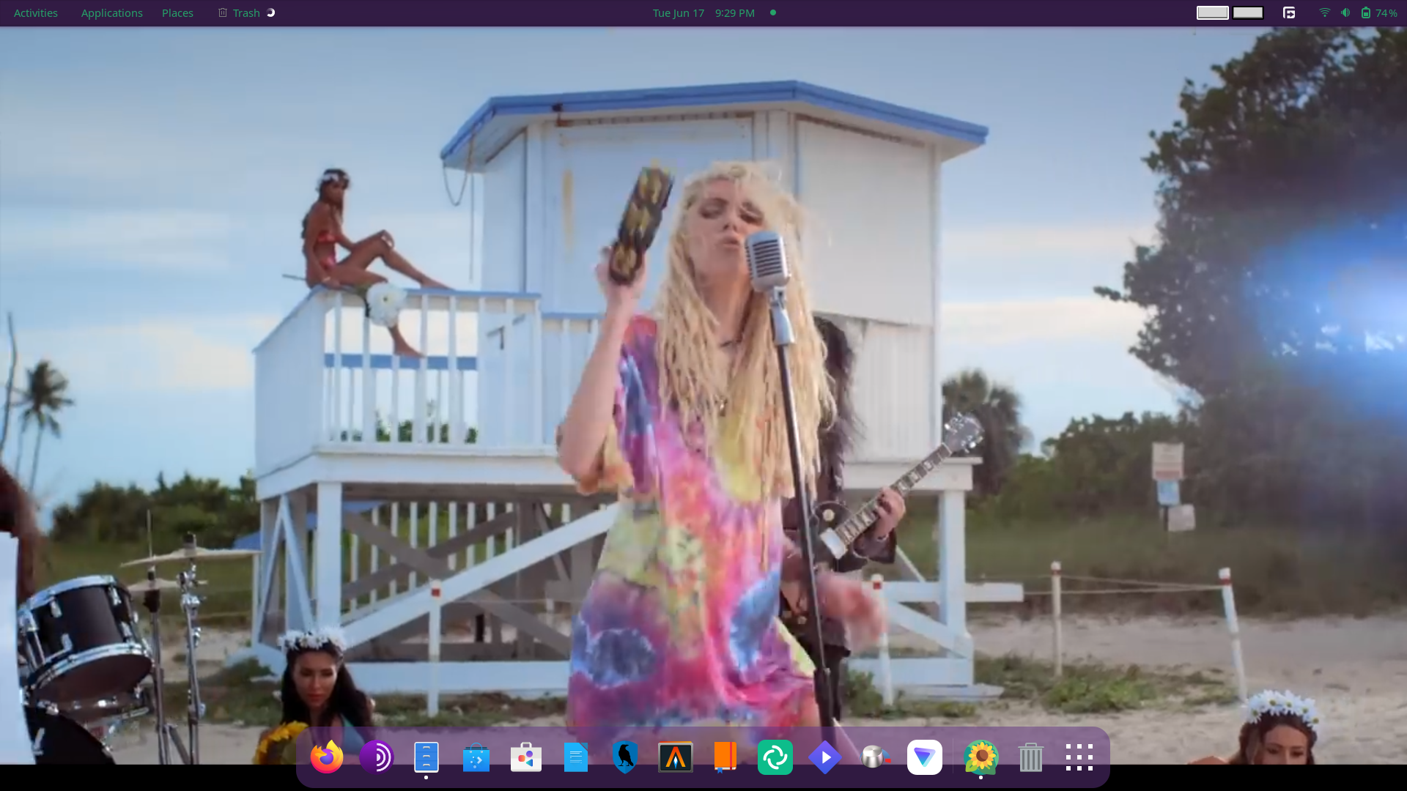Open the file manager cabinet icon
The width and height of the screenshot is (1407, 791).
point(426,757)
